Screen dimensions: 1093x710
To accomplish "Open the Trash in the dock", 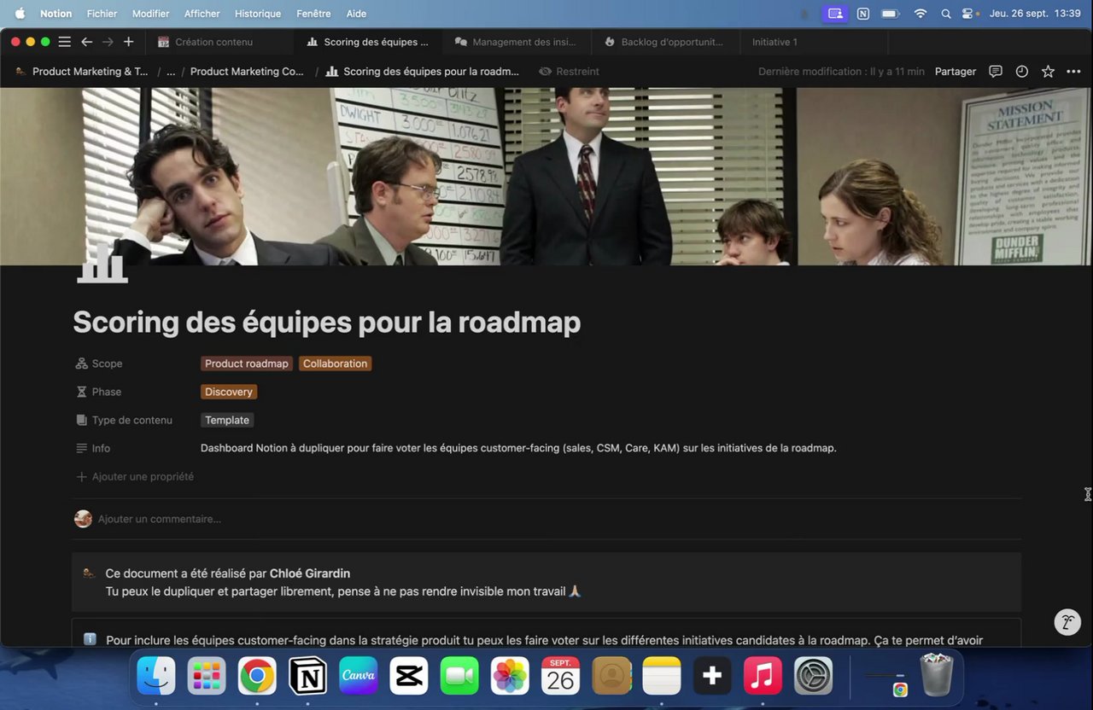I will tap(937, 675).
